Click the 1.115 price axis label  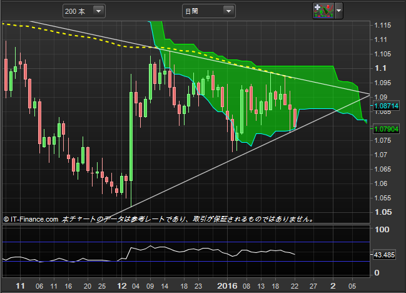(383, 26)
